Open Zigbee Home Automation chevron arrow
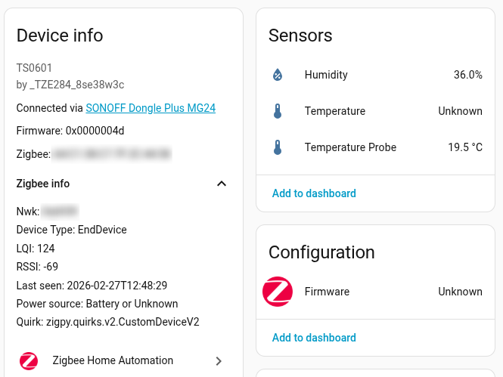Image resolution: width=503 pixels, height=377 pixels. [219, 361]
